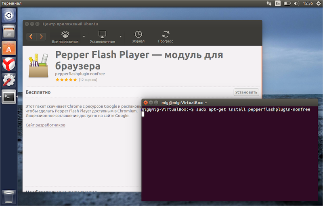Viewport: 323px width, 206px height.
Task: Open network connections indicator
Action: click(269, 3)
